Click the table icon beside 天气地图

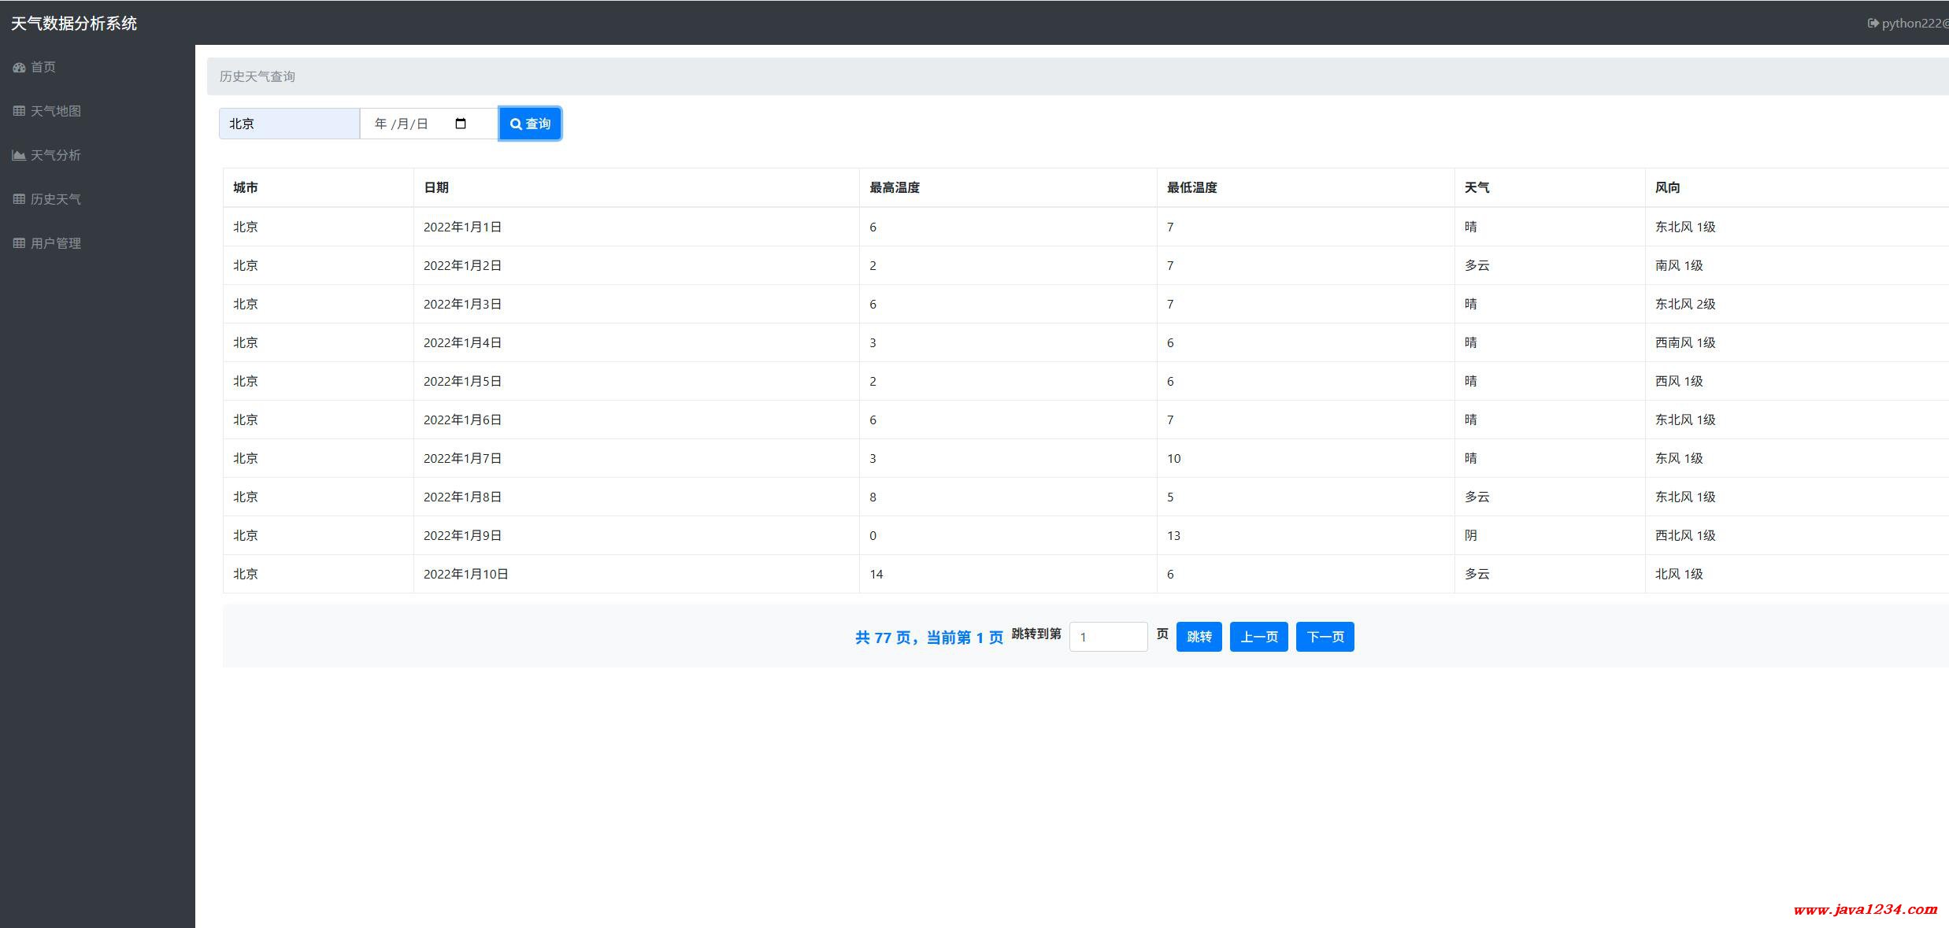[19, 111]
